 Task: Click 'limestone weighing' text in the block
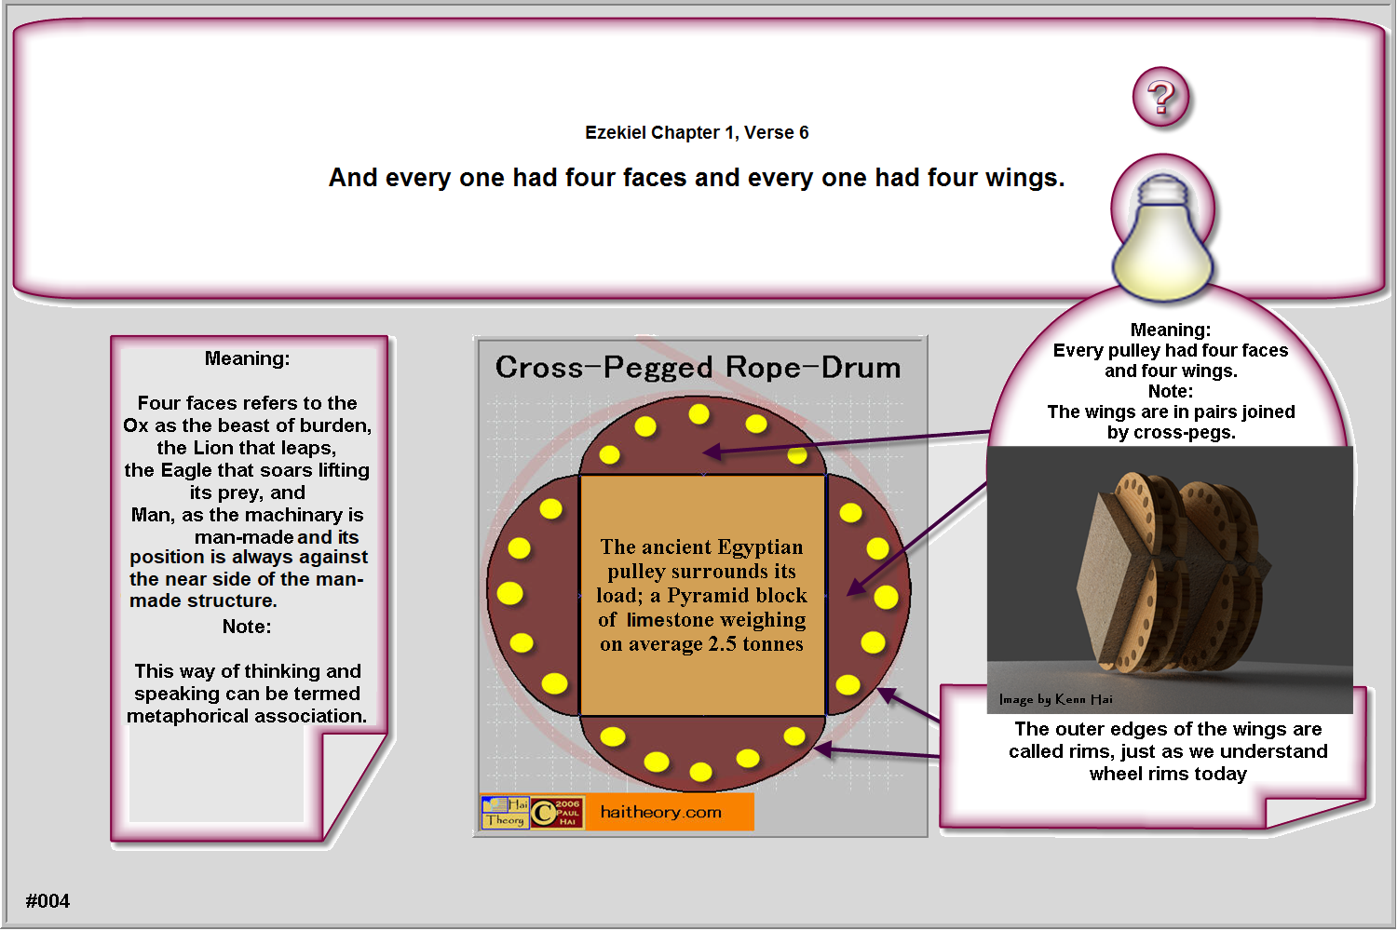[715, 620]
